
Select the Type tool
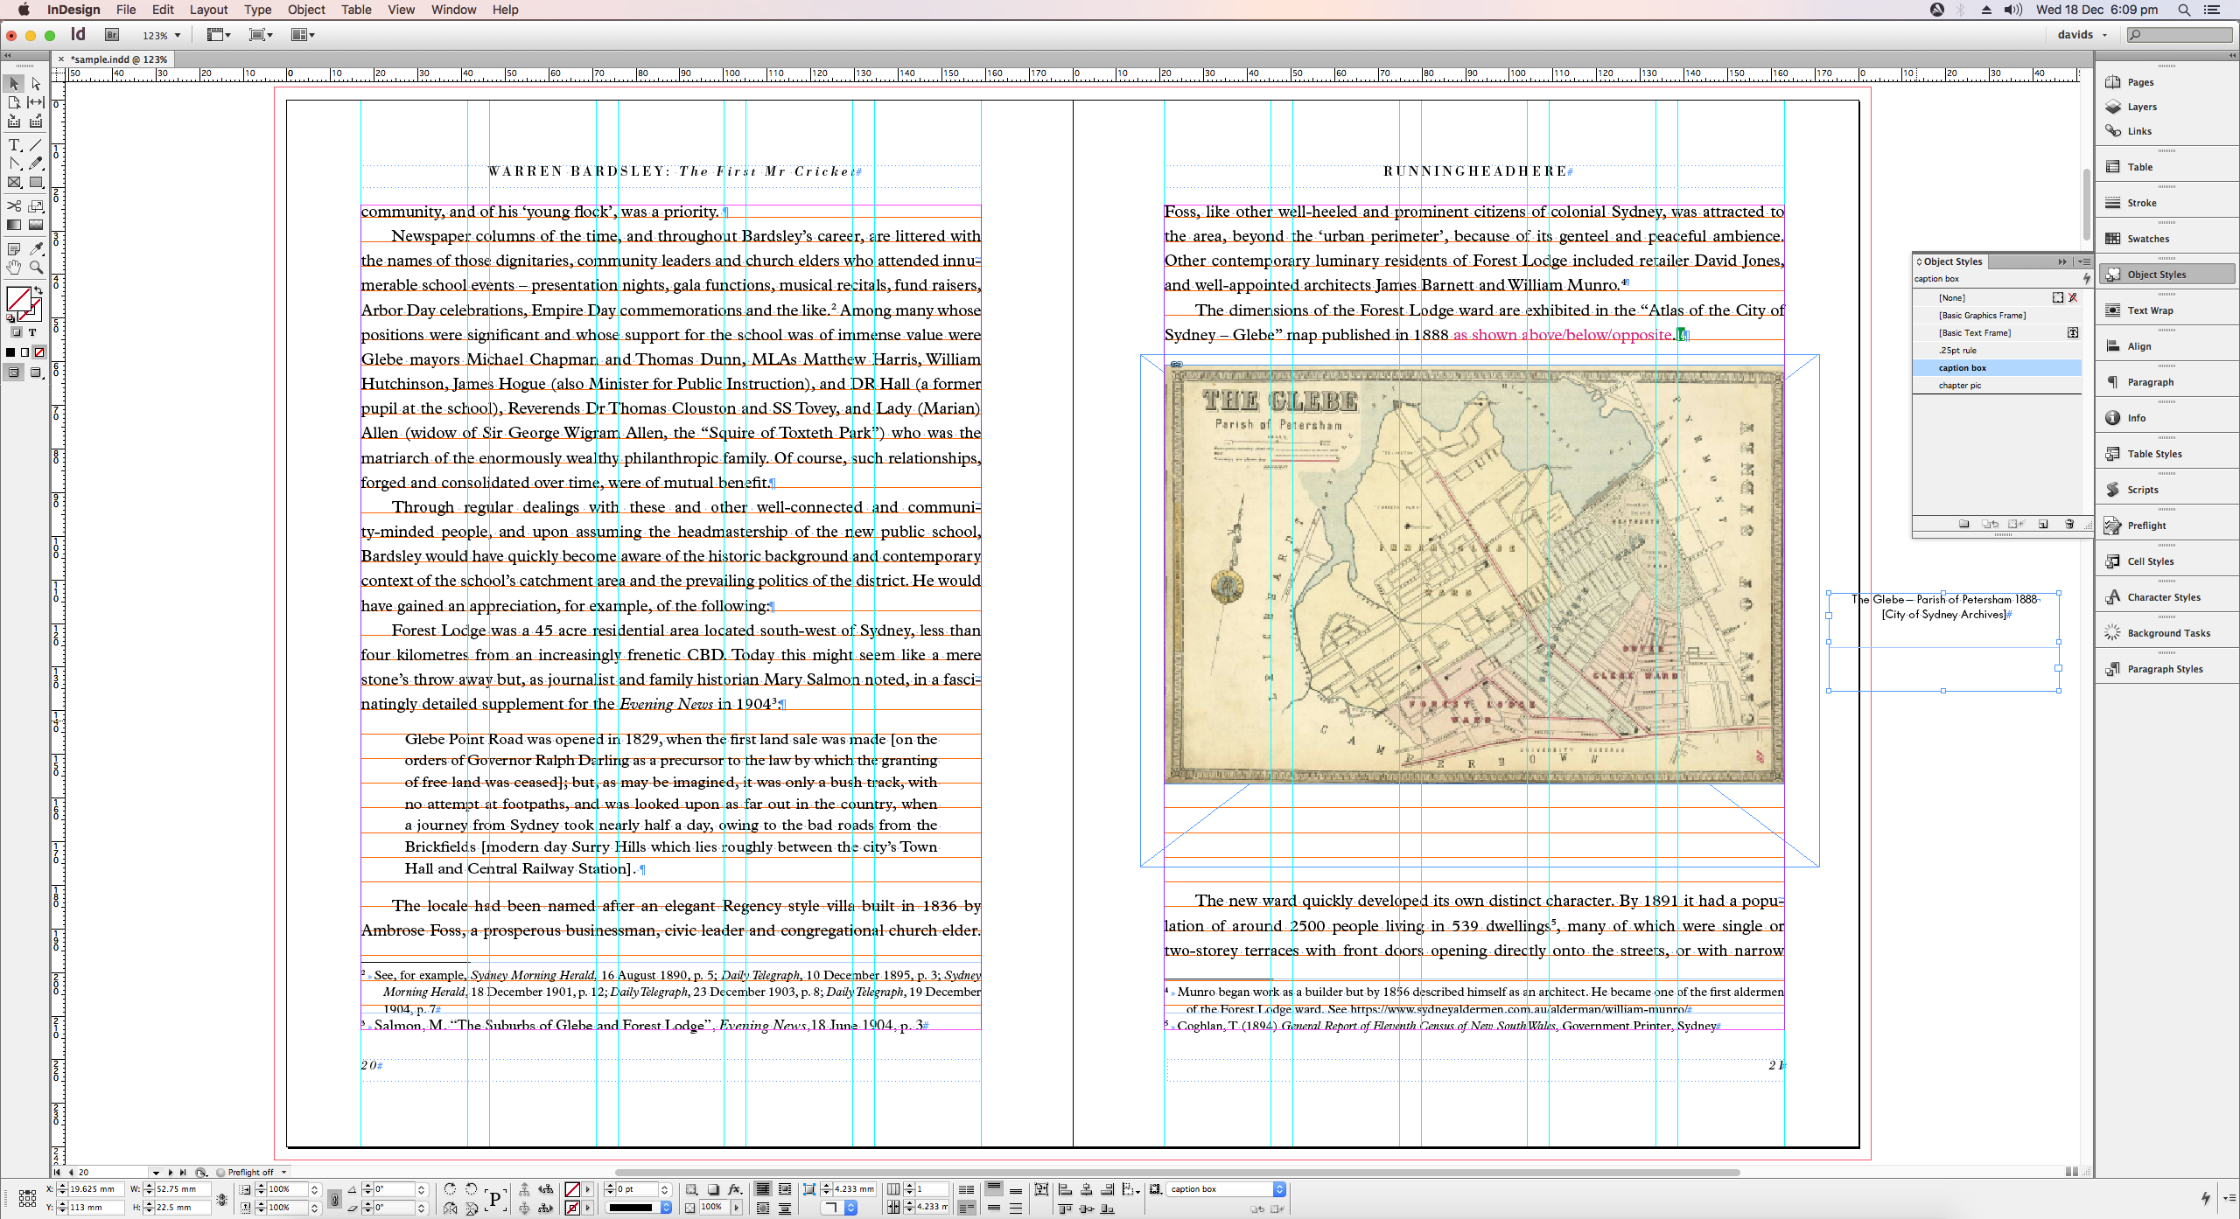14,145
